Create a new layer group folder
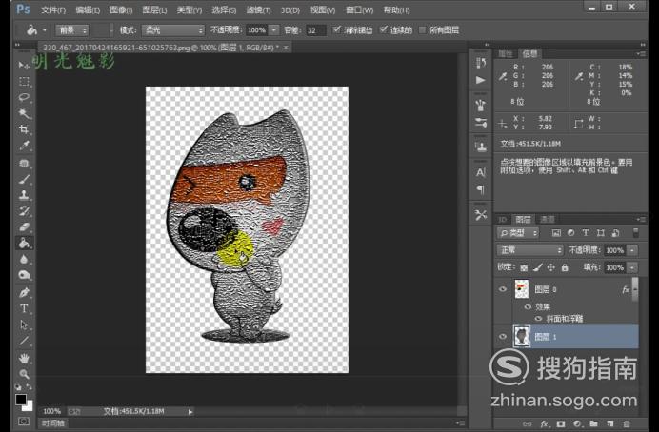This screenshot has height=432, width=659. pyautogui.click(x=593, y=424)
